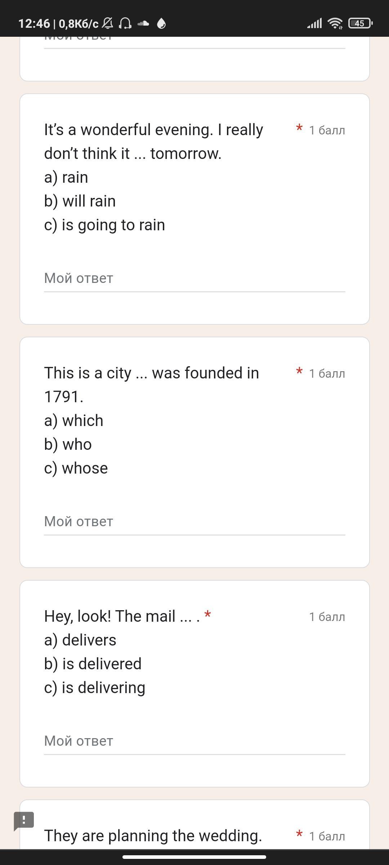389x865 pixels.
Task: Tap the water drop status icon
Action: tap(161, 23)
